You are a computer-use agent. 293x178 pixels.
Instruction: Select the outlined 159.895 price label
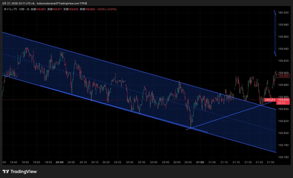(x=283, y=76)
